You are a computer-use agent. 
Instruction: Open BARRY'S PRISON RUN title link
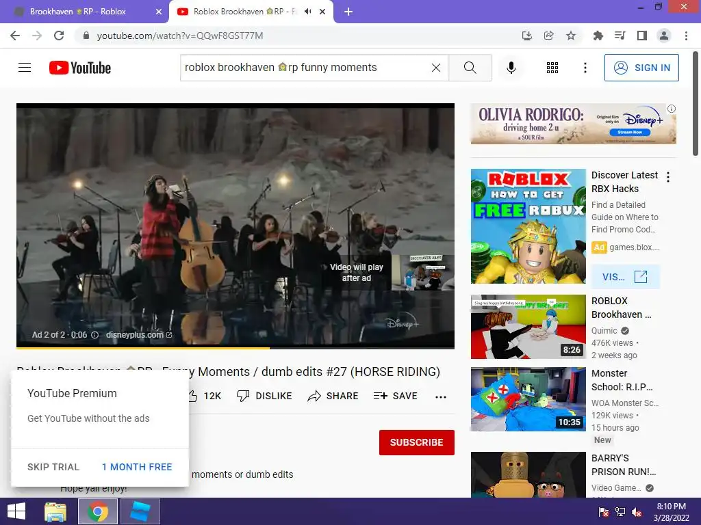[624, 465]
